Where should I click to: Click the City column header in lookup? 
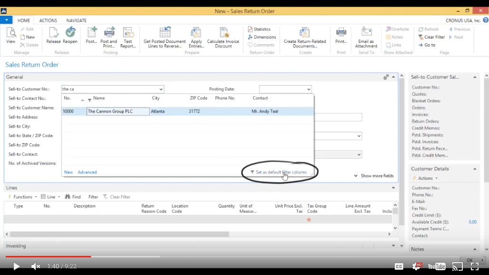156,98
